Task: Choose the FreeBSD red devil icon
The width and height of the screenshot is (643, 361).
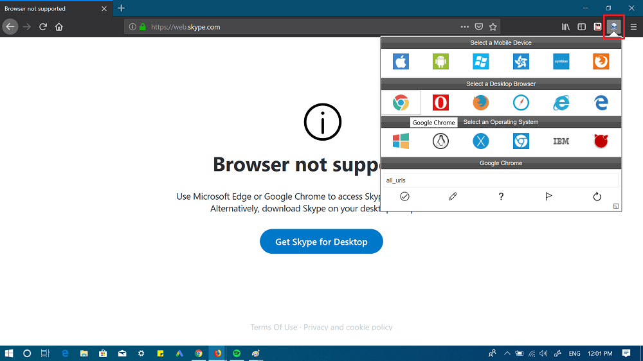Action: point(601,141)
